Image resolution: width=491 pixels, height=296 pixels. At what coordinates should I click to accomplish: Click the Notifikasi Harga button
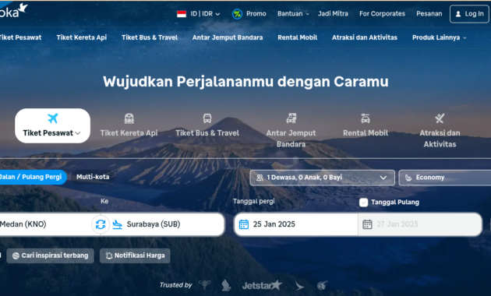[x=135, y=255]
